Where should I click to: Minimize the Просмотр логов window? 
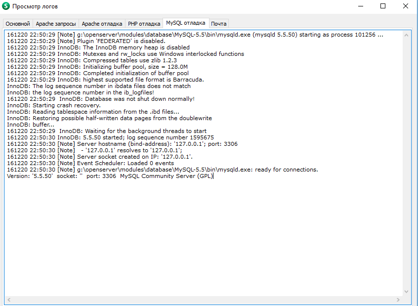(360, 6)
